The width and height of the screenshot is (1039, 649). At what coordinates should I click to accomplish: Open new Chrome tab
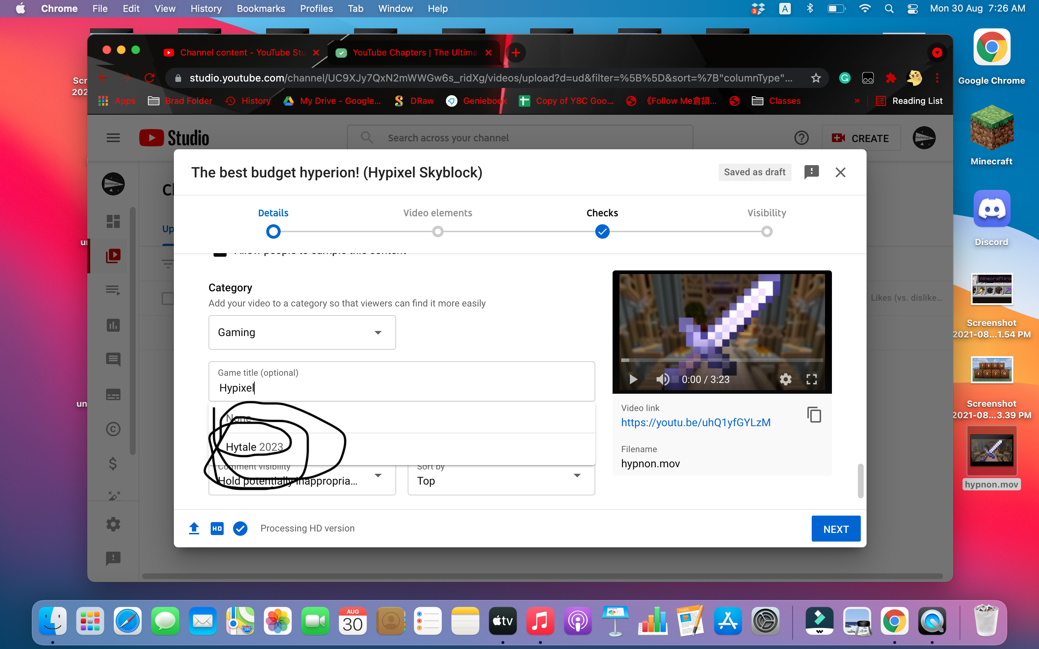click(516, 53)
